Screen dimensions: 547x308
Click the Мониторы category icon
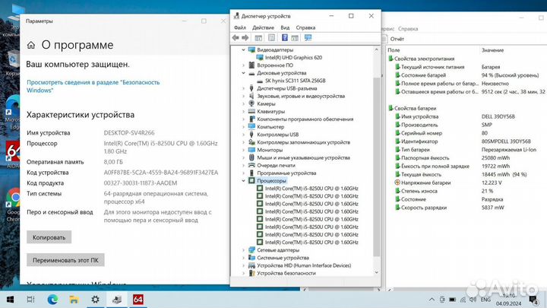click(251, 150)
